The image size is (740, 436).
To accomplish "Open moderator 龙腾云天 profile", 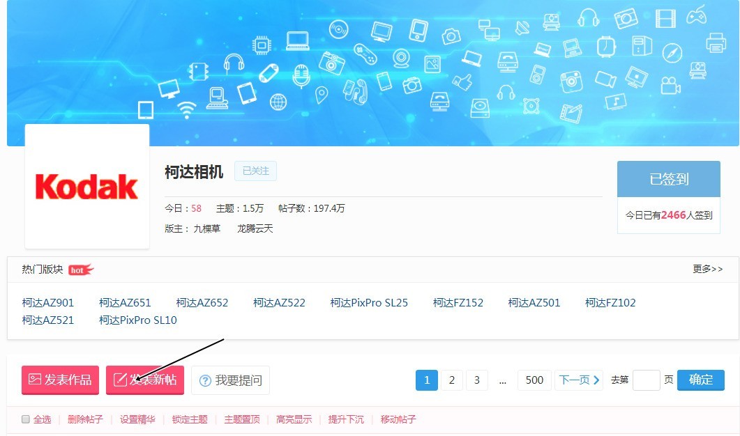I will (x=255, y=228).
